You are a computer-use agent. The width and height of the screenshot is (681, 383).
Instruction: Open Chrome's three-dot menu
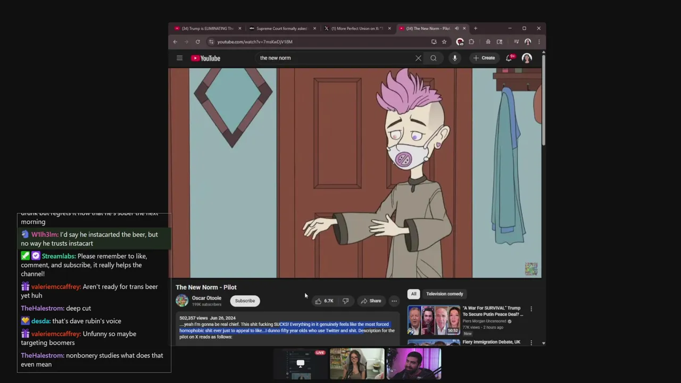click(x=539, y=42)
